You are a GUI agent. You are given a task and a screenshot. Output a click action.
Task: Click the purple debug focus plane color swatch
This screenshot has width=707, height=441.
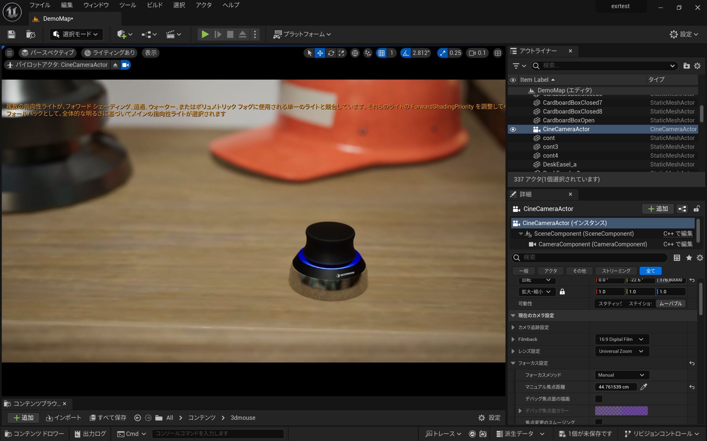(x=621, y=411)
